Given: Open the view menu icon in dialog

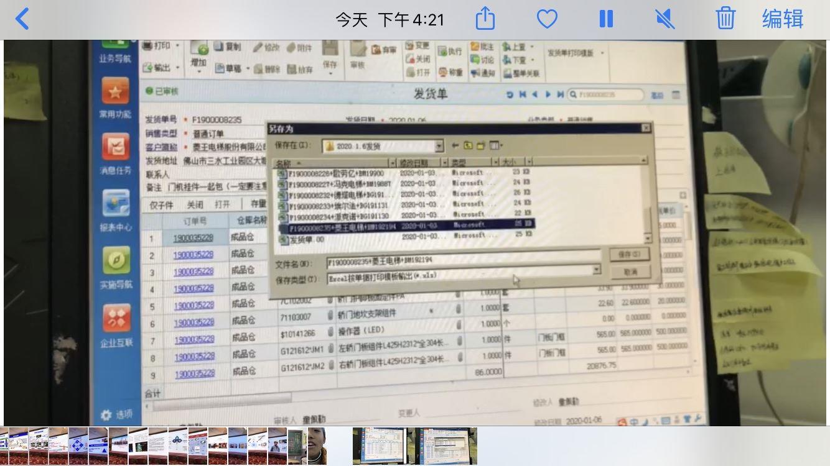Looking at the screenshot, I should [496, 146].
